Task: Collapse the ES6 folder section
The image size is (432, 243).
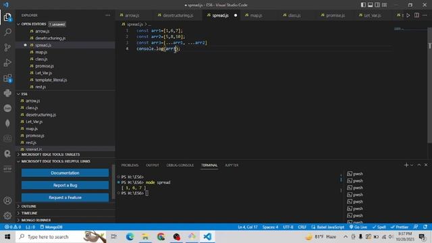Action: 65,94
